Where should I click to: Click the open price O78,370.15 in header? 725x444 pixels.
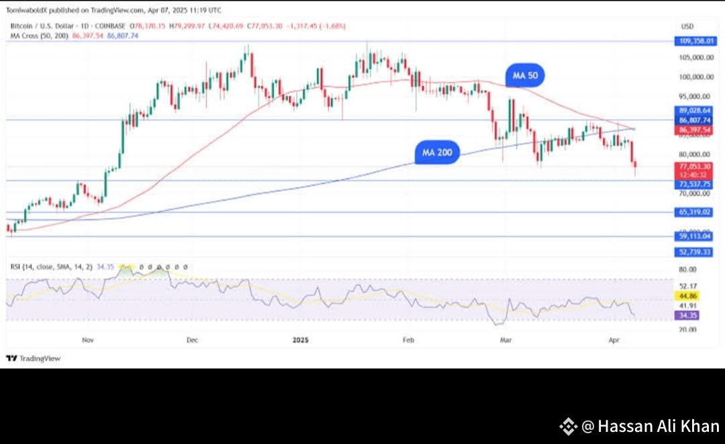pos(148,26)
